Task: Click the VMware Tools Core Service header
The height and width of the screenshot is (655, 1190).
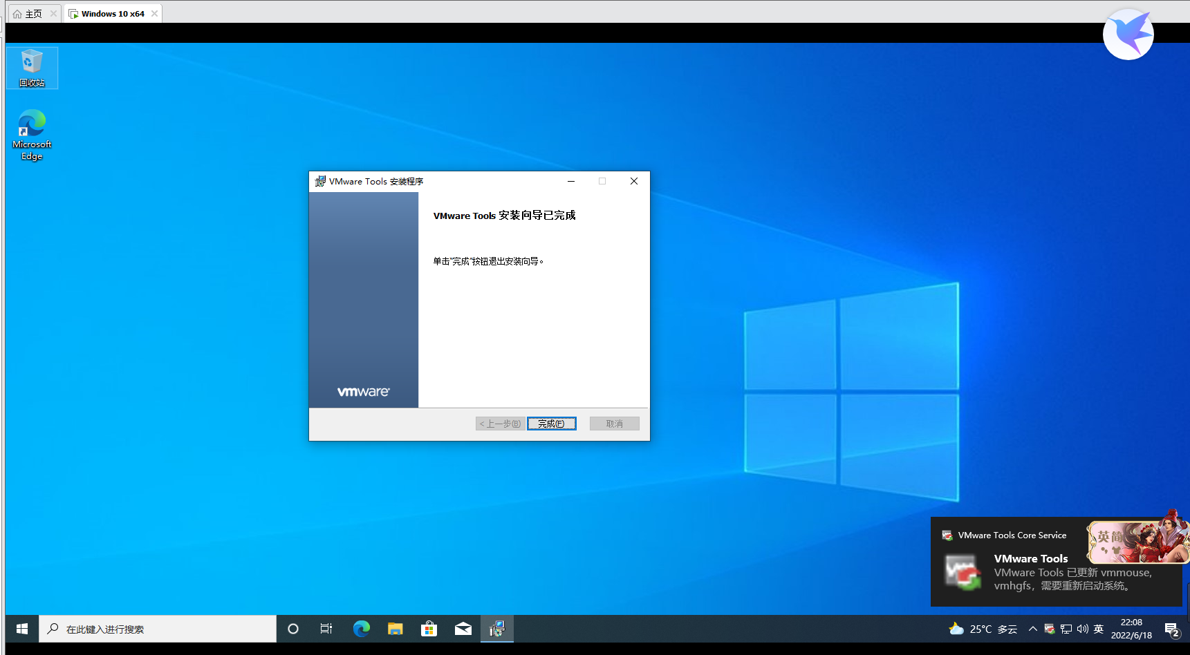Action: tap(1012, 535)
